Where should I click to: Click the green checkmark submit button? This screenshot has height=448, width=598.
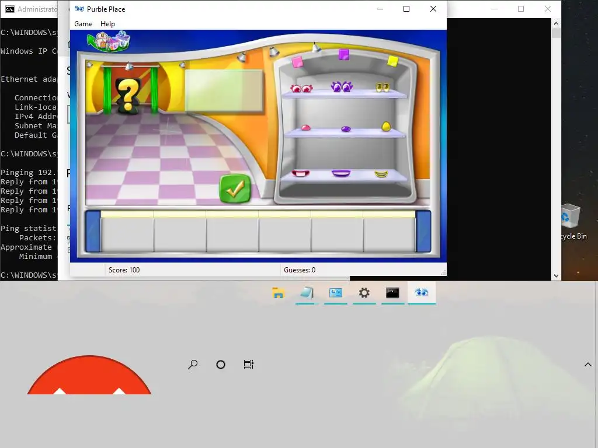[x=235, y=188]
